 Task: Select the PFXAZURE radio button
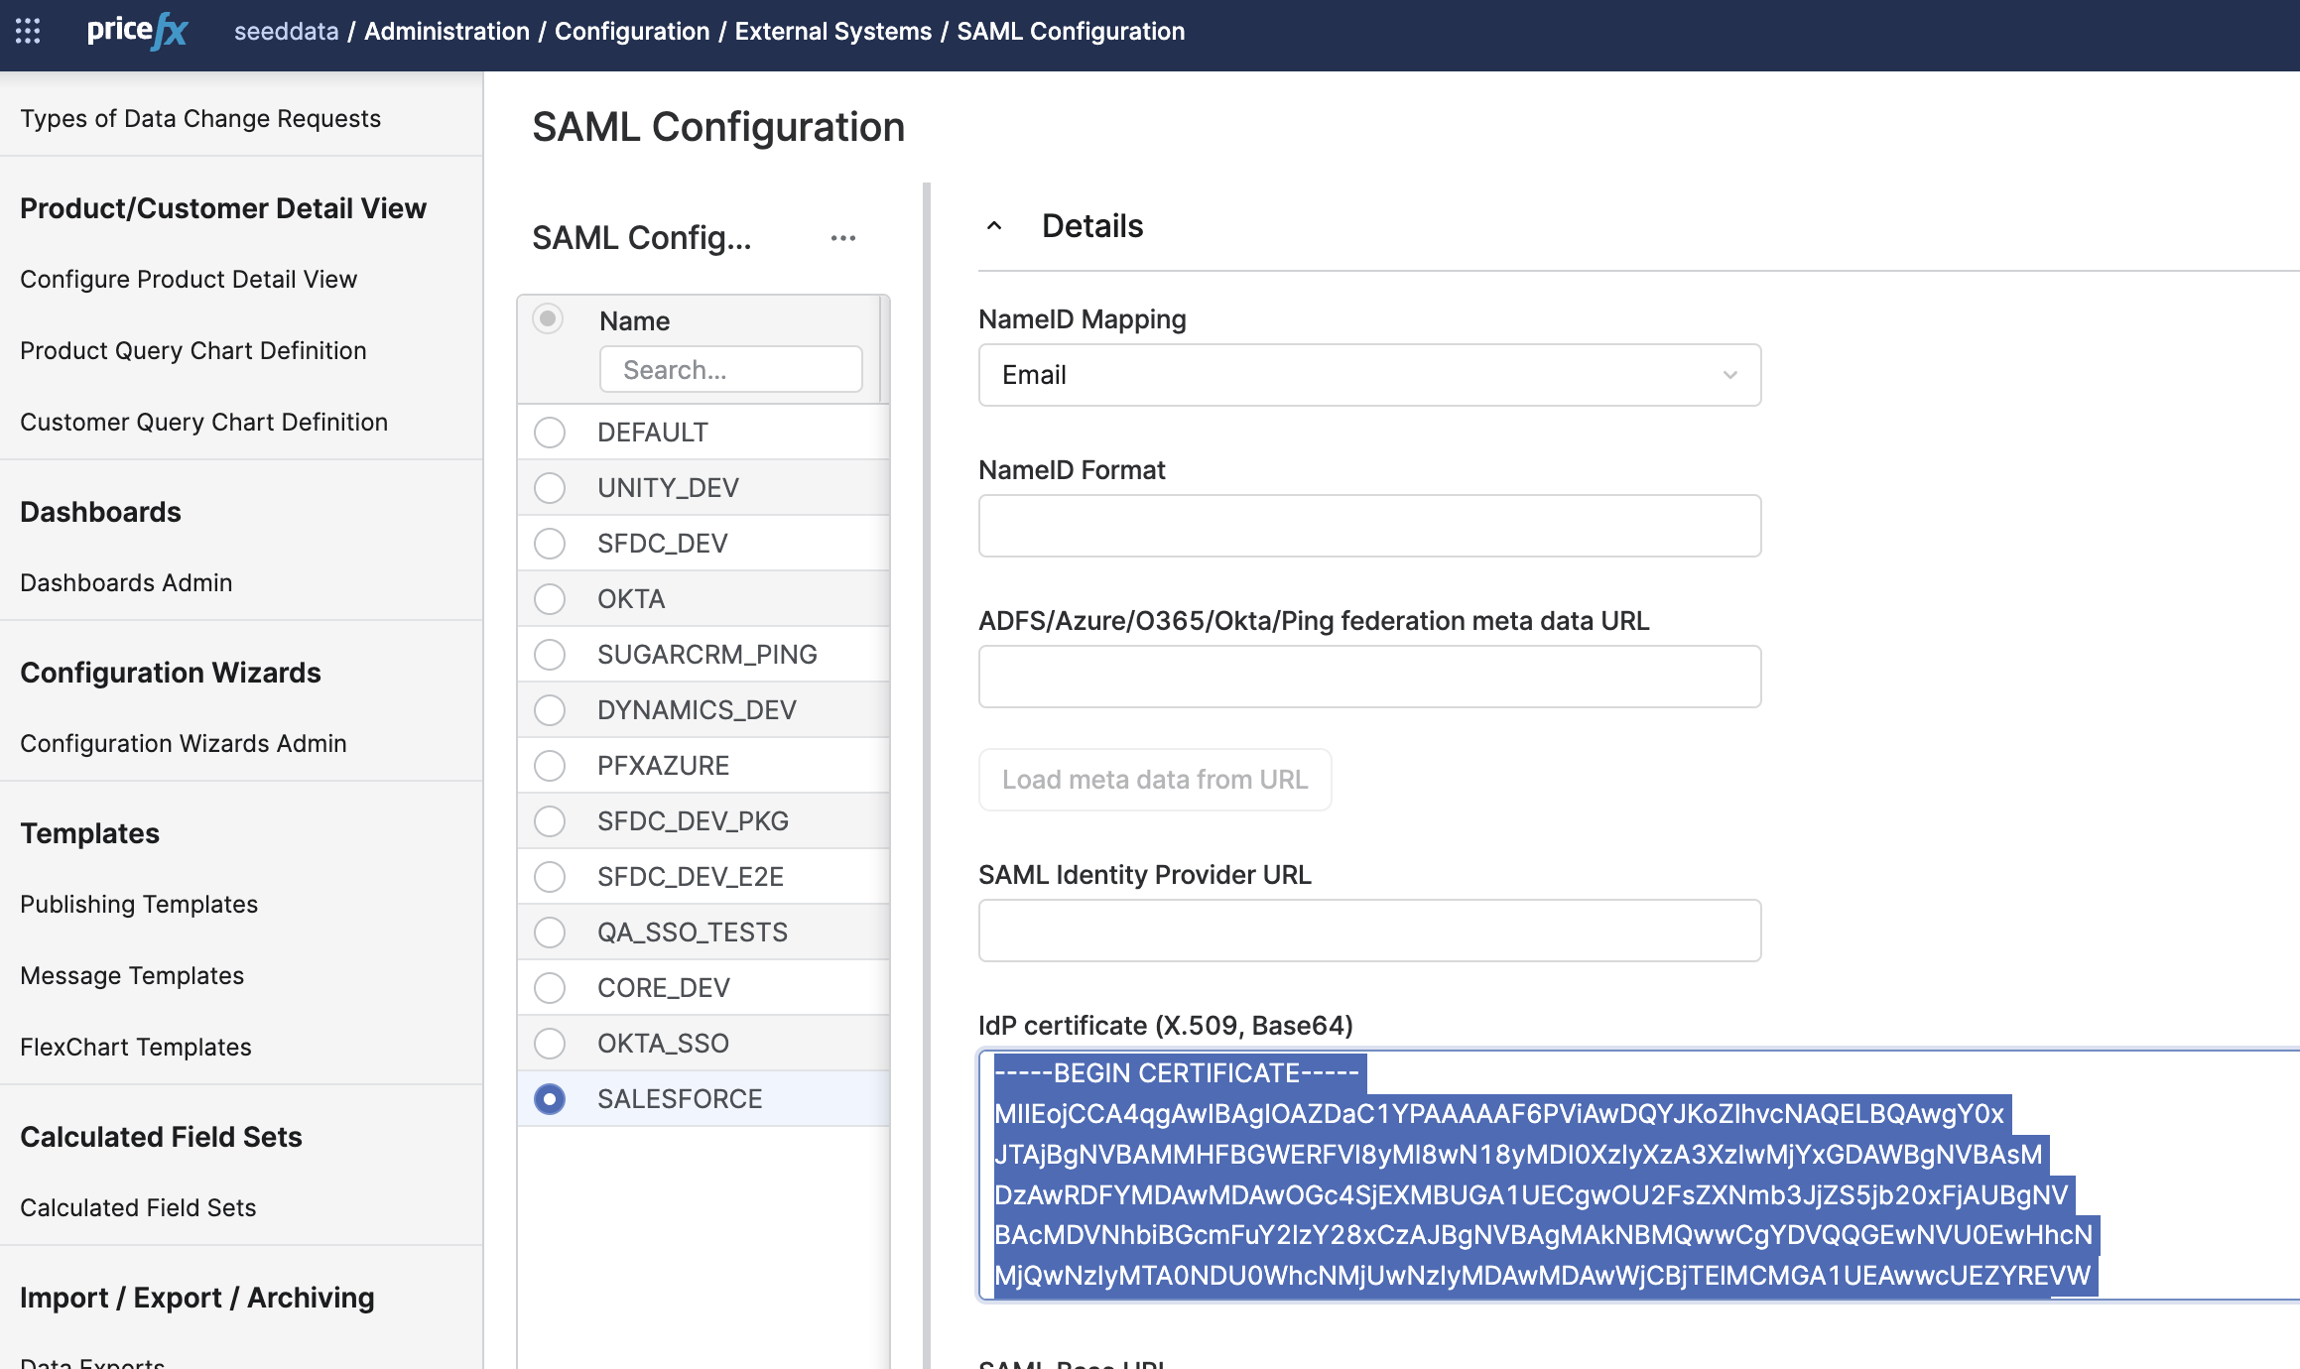(x=550, y=766)
